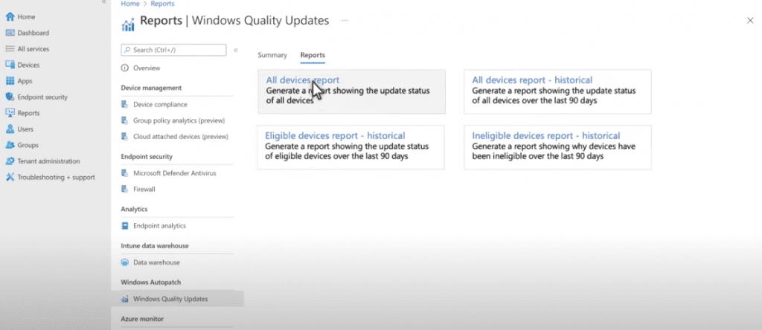
Task: Go to Tenant administration label
Action: [x=48, y=161]
